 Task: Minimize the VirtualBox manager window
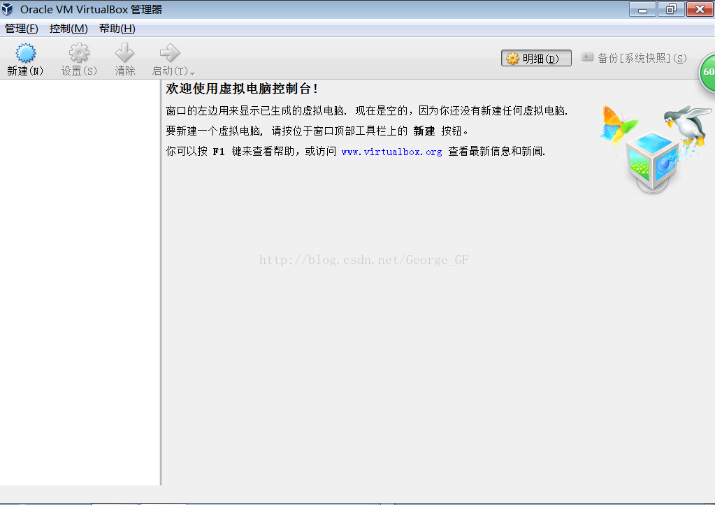pyautogui.click(x=642, y=9)
